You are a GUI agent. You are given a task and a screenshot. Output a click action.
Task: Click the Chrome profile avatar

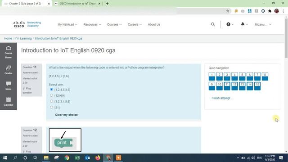click(x=277, y=11)
